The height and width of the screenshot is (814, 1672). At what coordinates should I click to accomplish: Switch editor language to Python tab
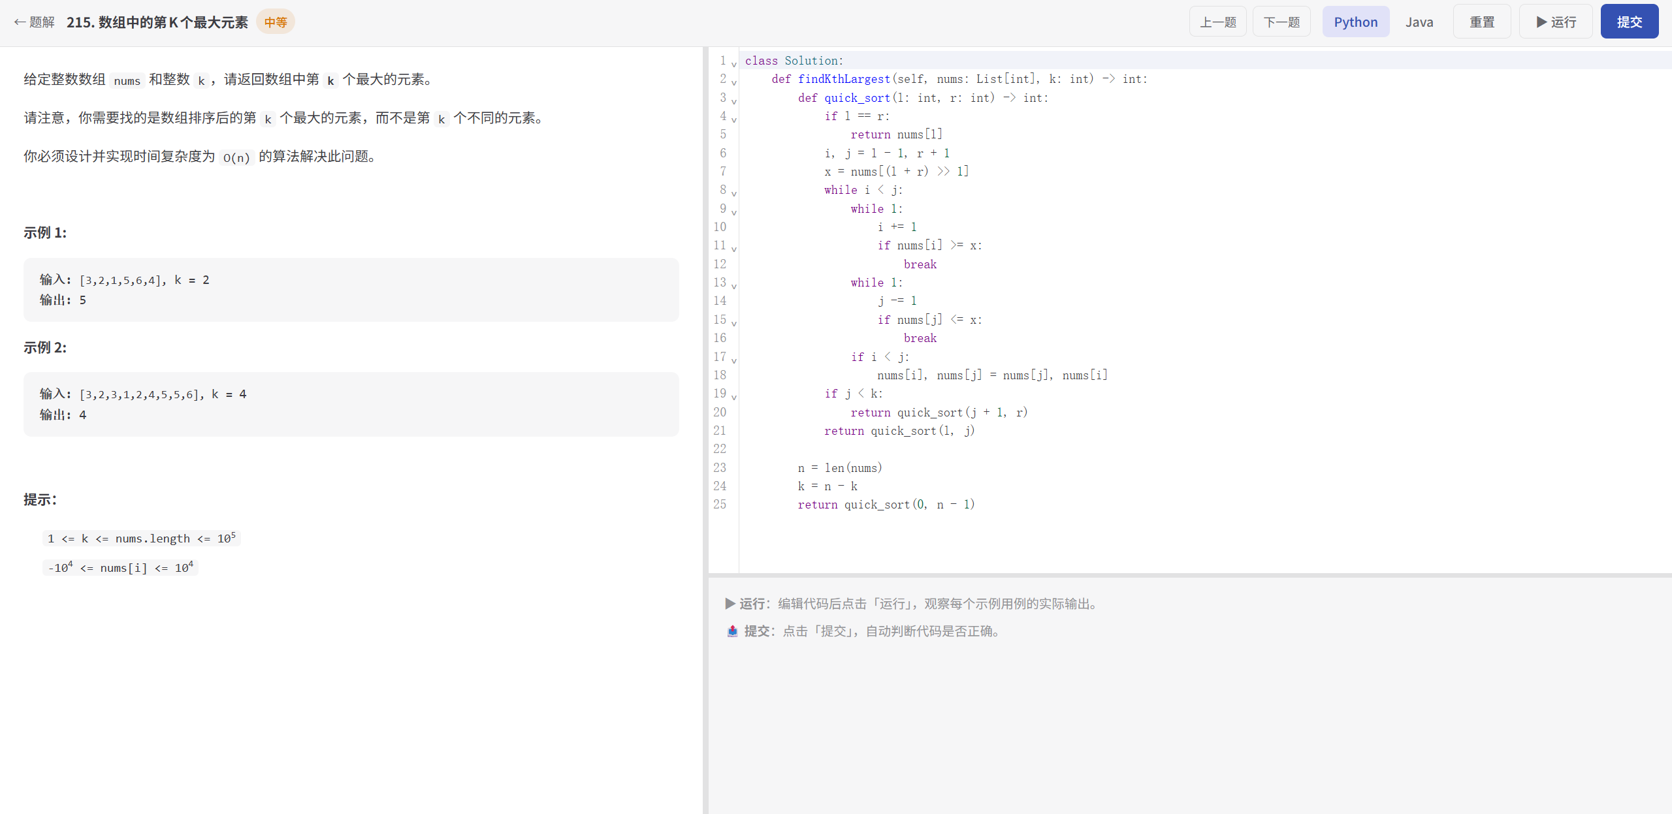click(1355, 22)
